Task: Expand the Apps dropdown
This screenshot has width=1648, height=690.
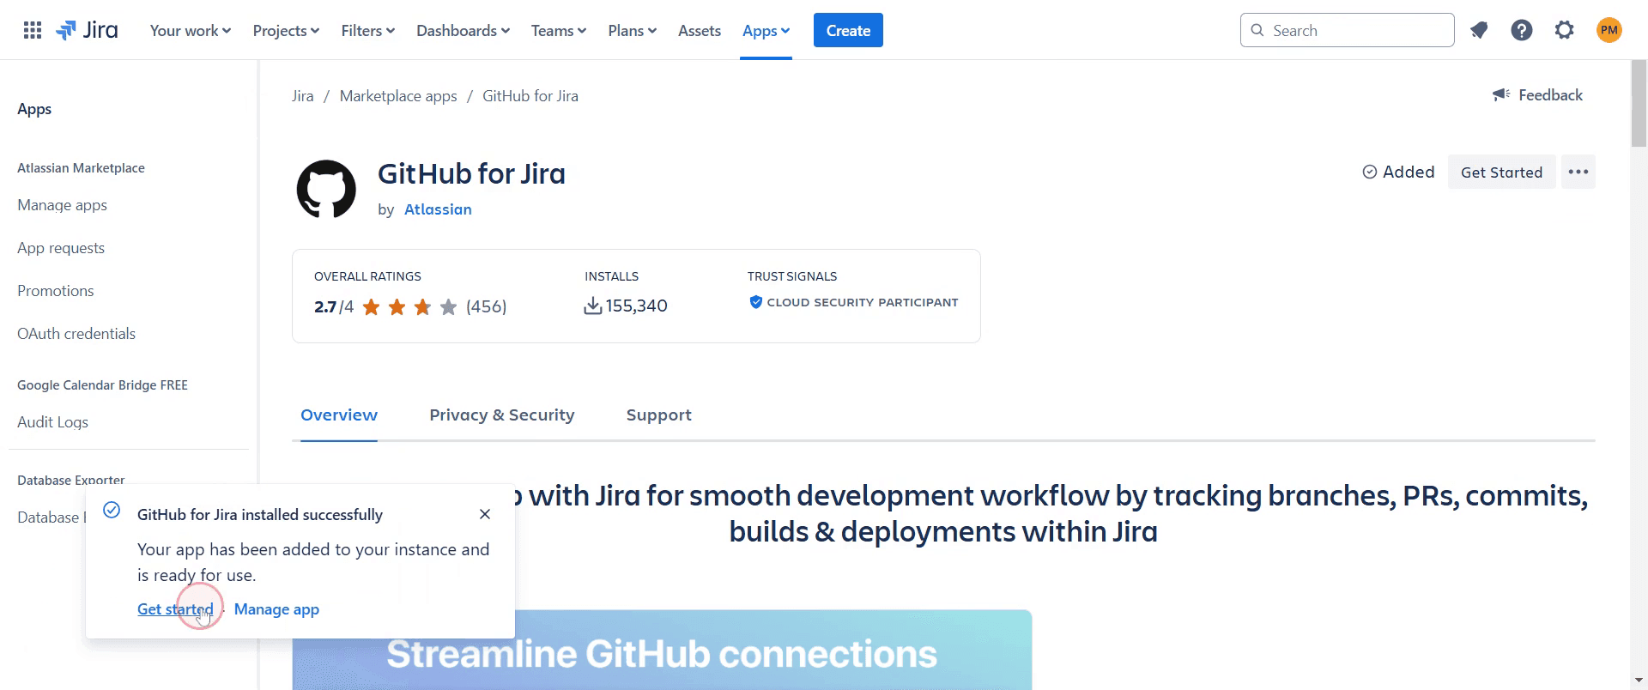Action: (766, 30)
